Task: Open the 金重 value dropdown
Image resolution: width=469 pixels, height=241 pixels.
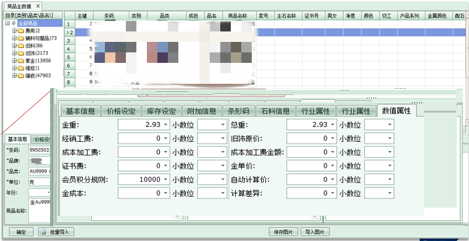Action: 166,125
